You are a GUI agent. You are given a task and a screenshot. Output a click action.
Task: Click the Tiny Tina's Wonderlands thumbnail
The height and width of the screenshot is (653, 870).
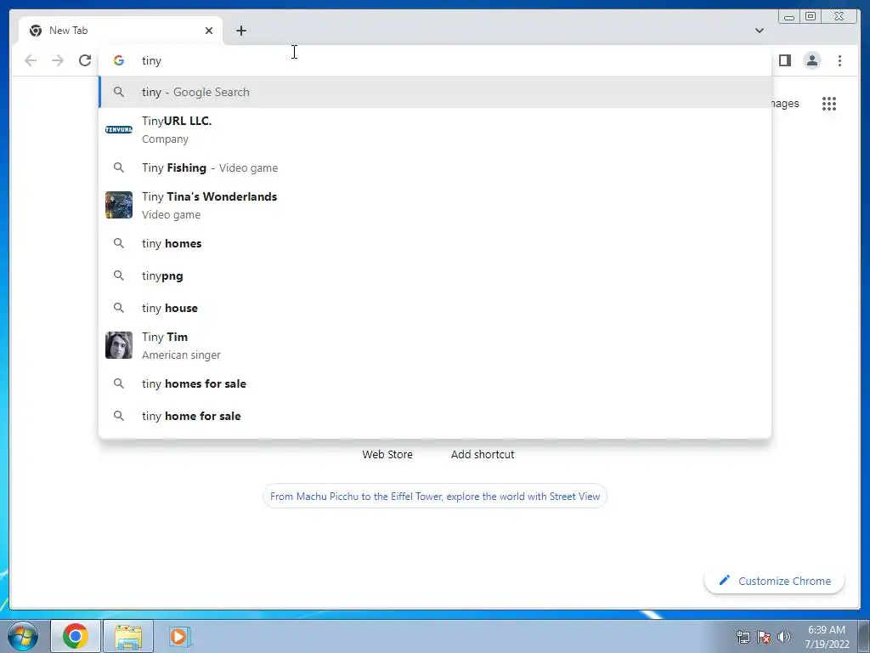(119, 205)
